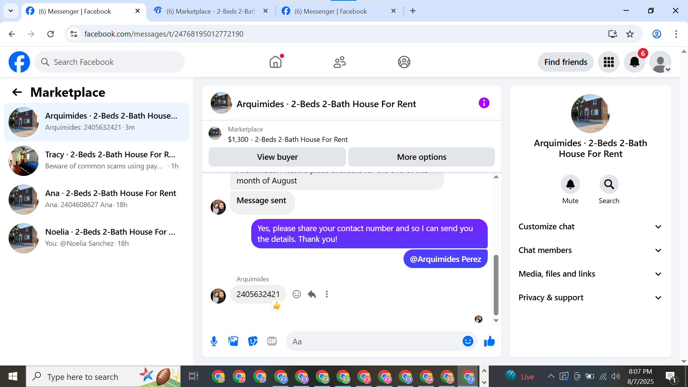The width and height of the screenshot is (688, 387).
Task: Attach a photo using the image icon
Action: (x=233, y=341)
